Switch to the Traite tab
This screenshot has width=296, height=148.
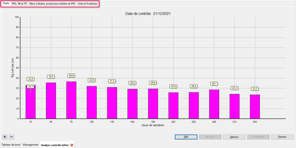(6, 3)
